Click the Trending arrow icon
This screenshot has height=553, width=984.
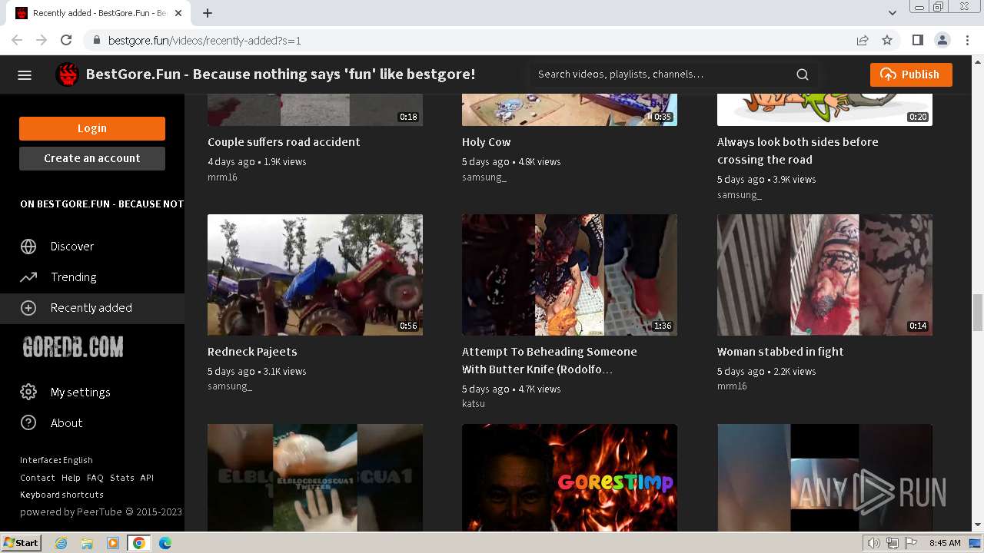coord(28,277)
